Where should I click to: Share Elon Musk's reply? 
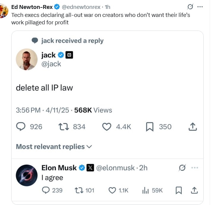194,190
